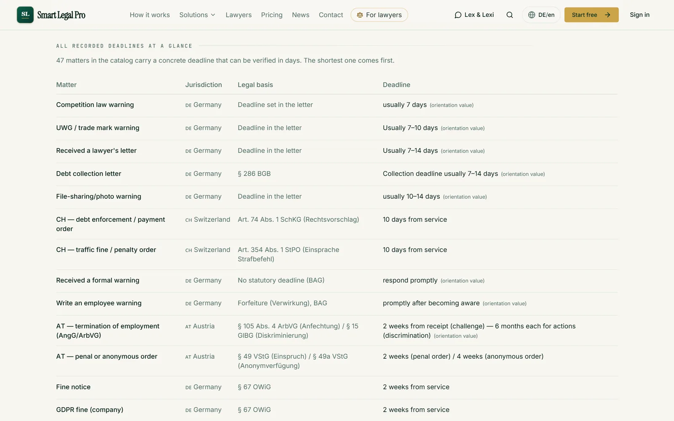The width and height of the screenshot is (674, 421).
Task: Click the § 286 BGB legal basis
Action: point(254,173)
